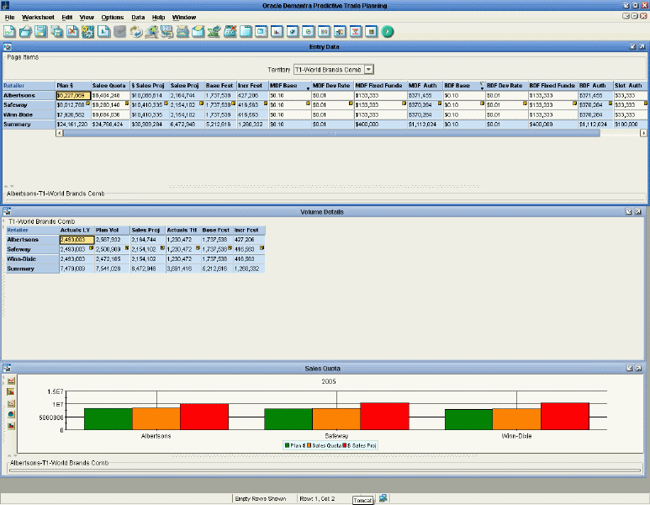Open the View menu
650x505 pixels.
(x=87, y=18)
